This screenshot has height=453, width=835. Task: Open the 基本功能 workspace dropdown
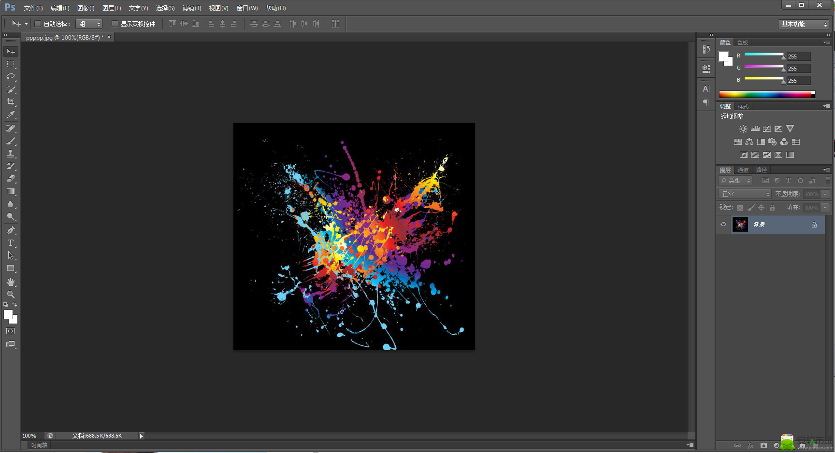tap(804, 24)
